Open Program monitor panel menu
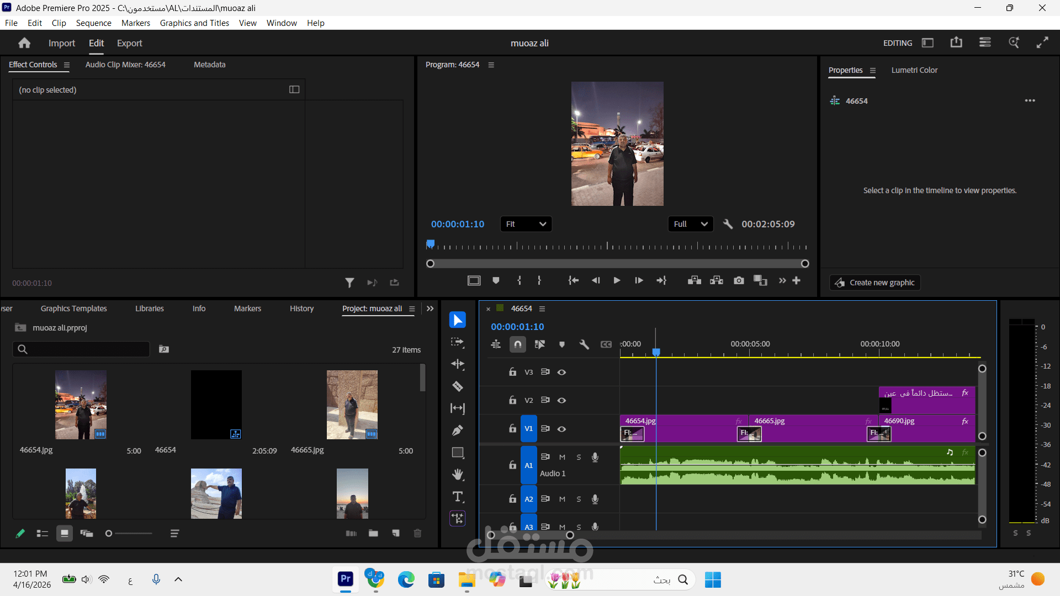 pos(491,65)
